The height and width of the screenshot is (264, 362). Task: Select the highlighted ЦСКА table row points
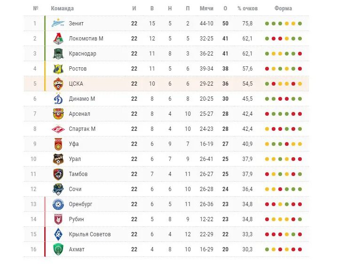pos(225,84)
